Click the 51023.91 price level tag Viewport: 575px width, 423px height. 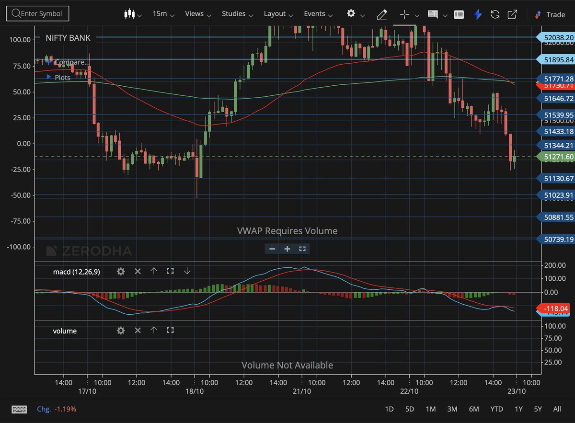coord(556,195)
